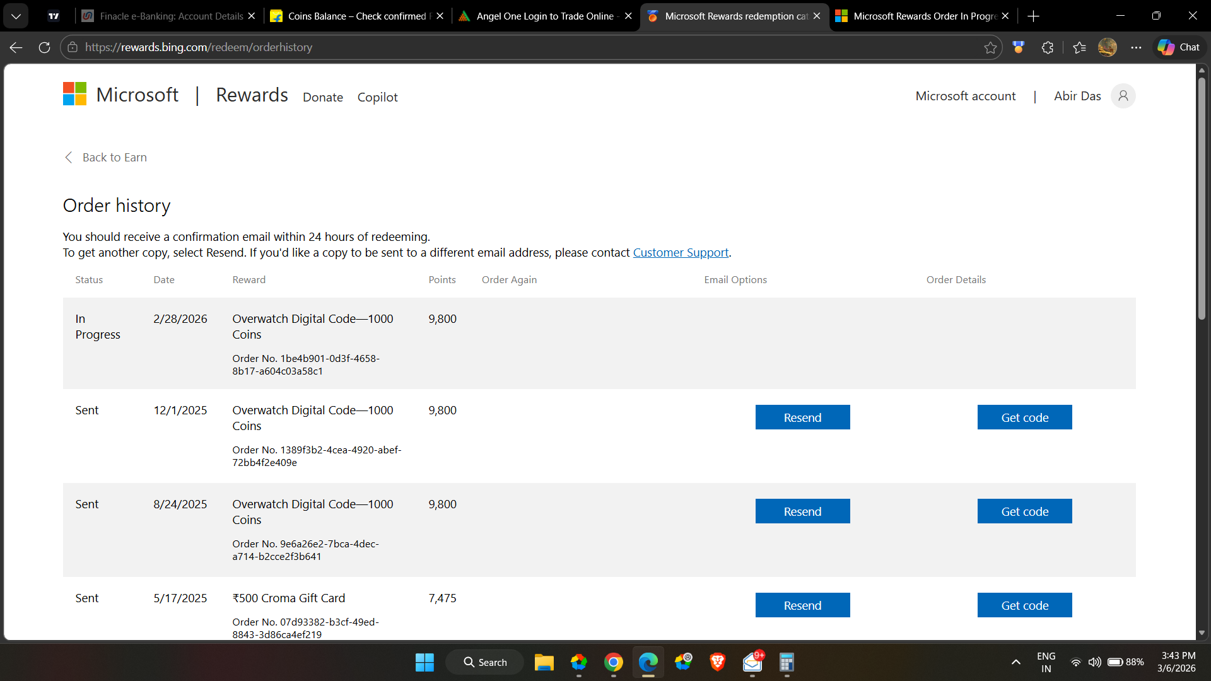Open the Rewards home link
This screenshot has width=1211, height=681.
click(252, 95)
